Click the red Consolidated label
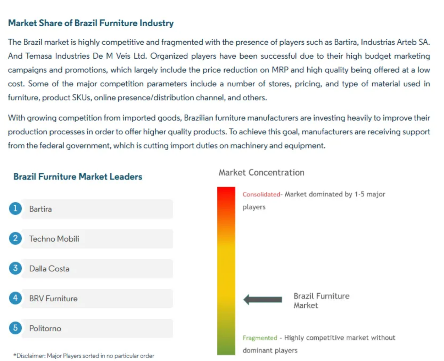 (261, 194)
